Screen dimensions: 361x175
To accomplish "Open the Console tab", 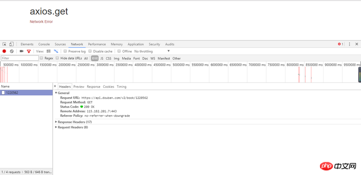I will 44,44.
